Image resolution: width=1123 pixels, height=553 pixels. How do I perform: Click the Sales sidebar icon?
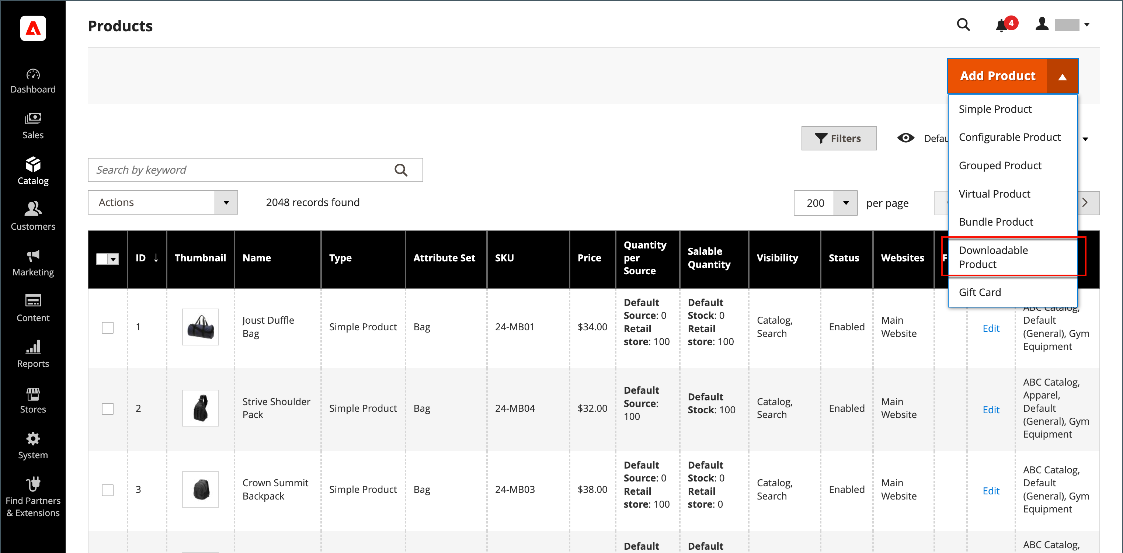33,129
